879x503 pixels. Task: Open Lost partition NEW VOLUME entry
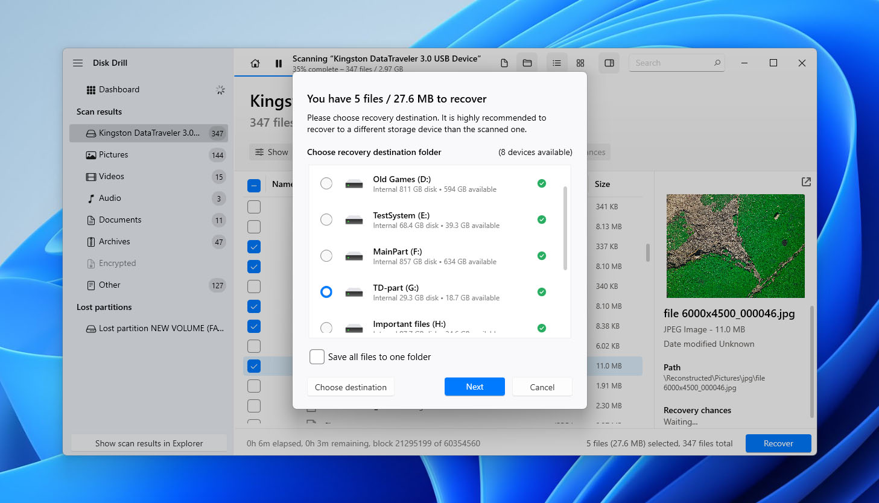coord(148,328)
